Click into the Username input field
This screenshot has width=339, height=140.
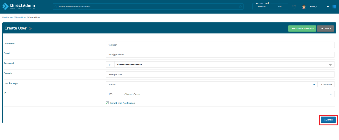[220, 45]
